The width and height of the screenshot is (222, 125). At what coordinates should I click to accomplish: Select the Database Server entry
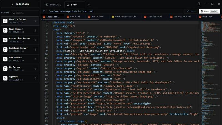[20, 49]
